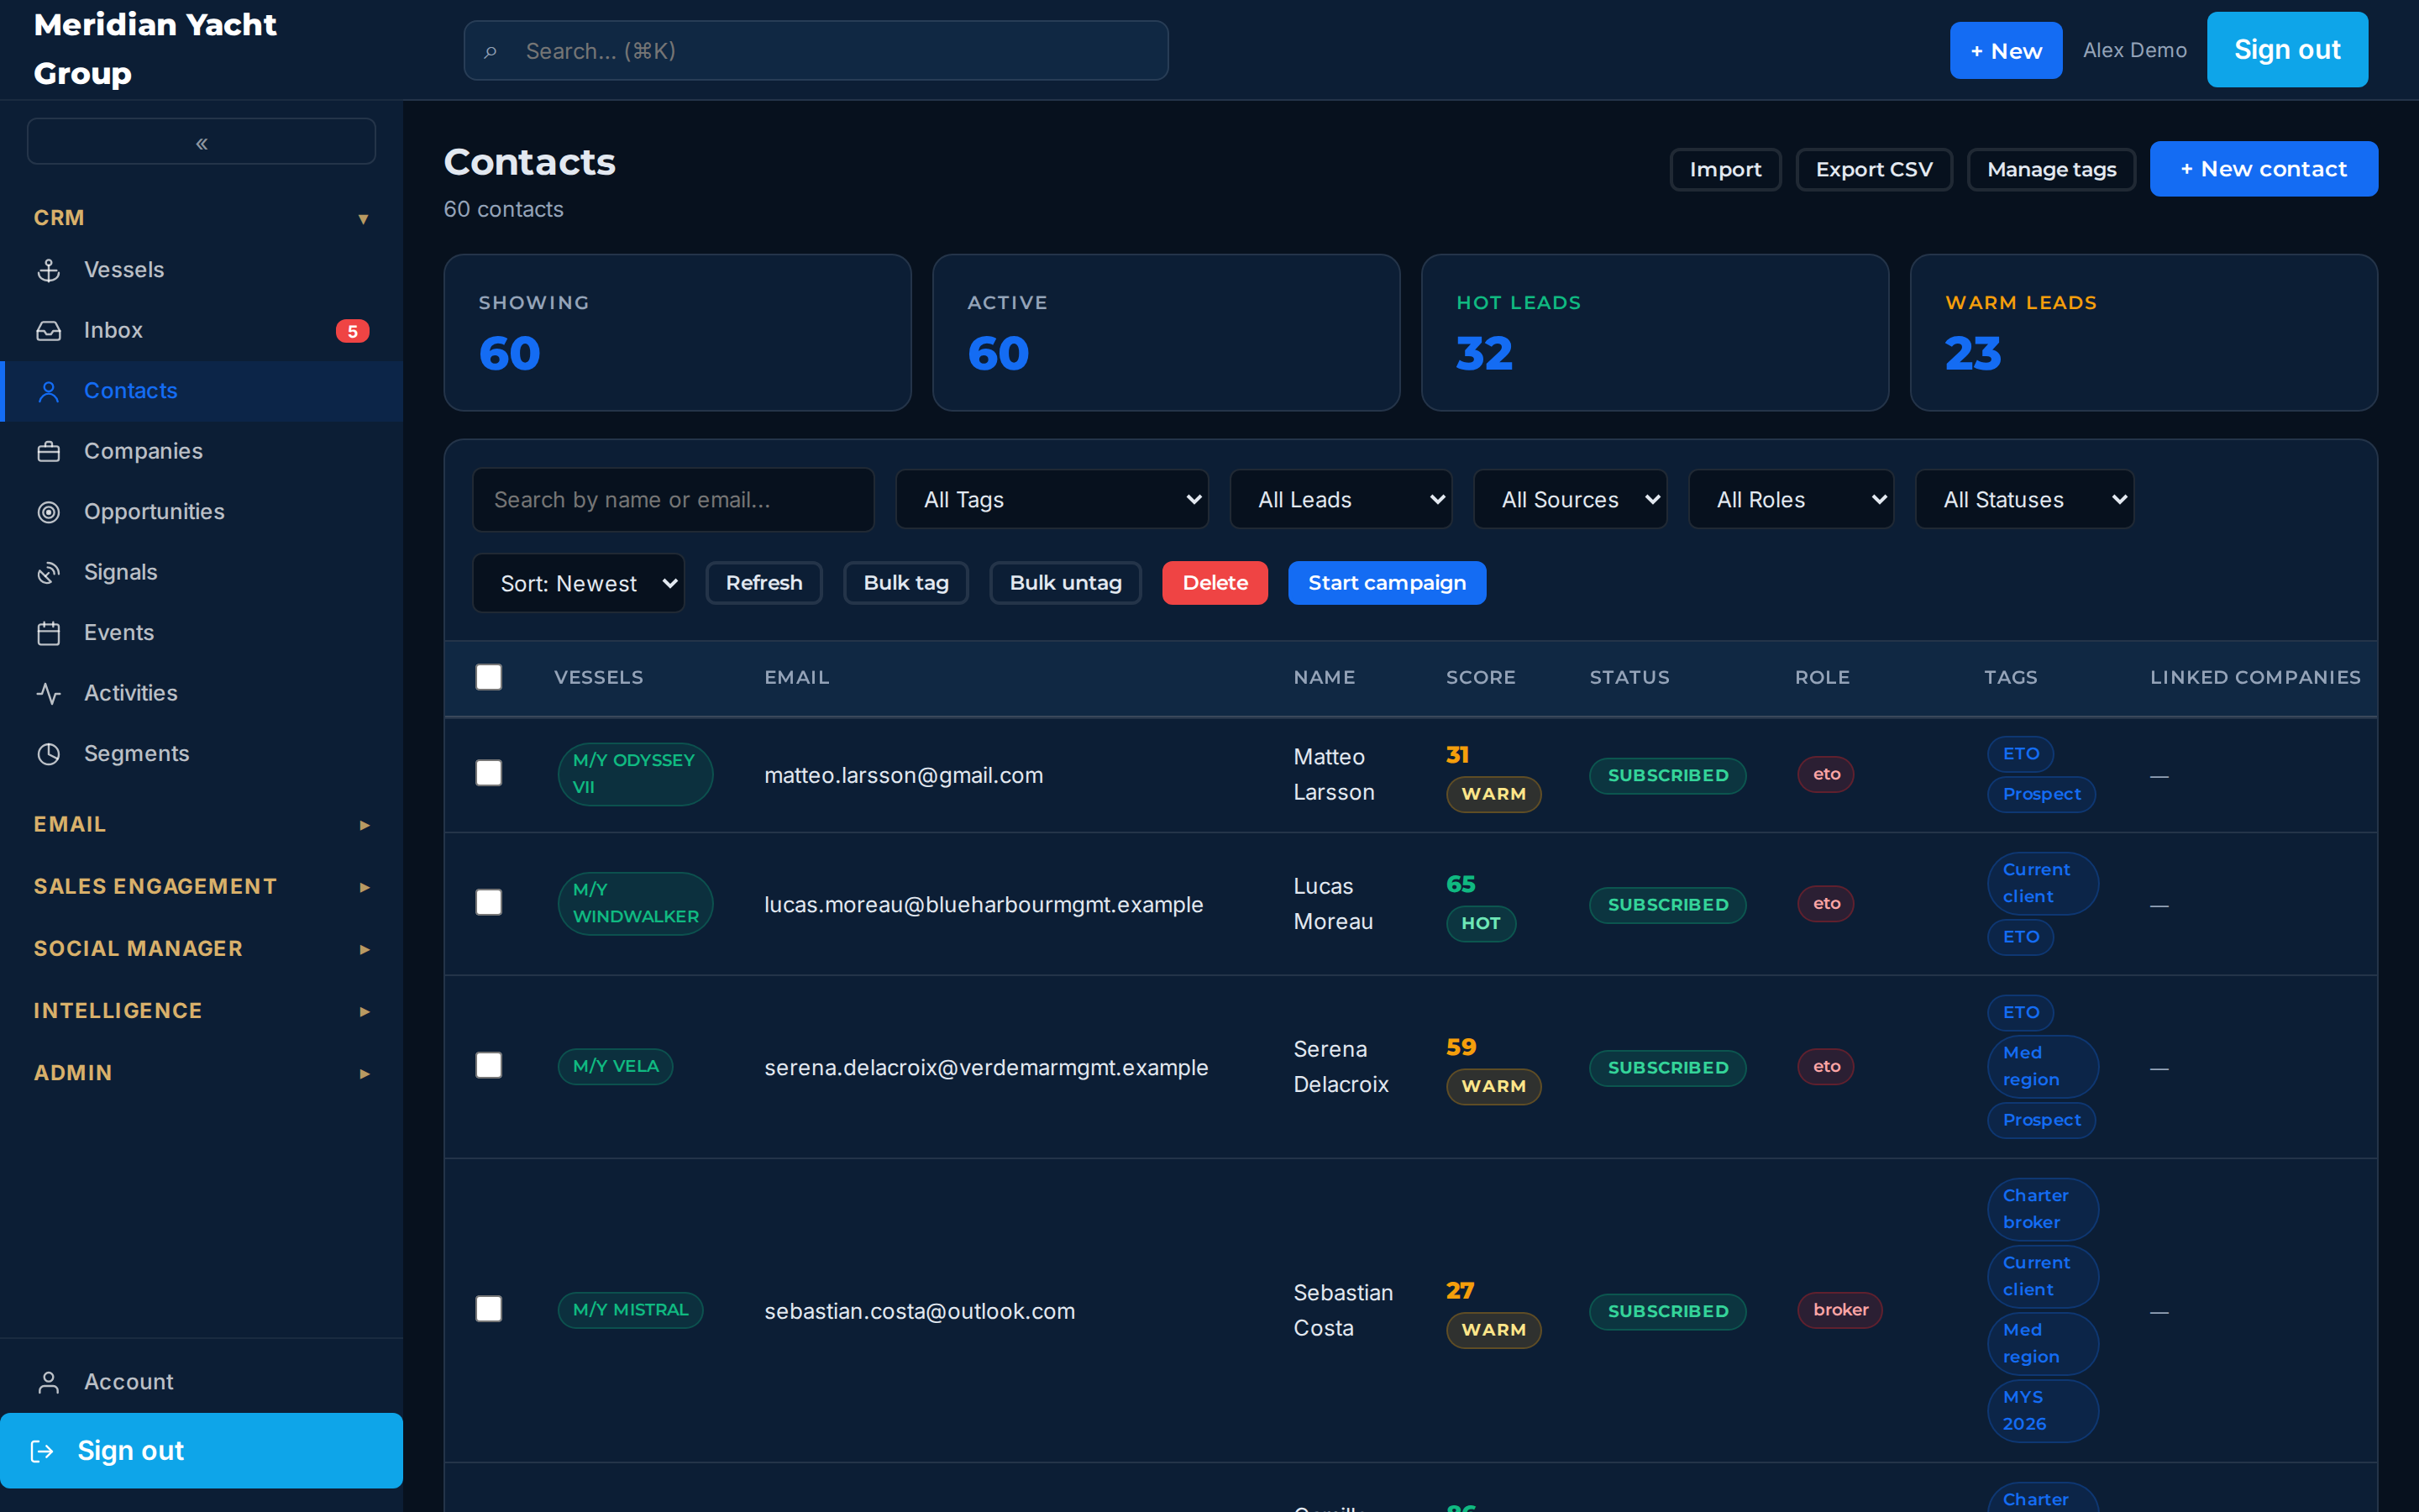Click the Warm Leads stat card

tap(2144, 332)
